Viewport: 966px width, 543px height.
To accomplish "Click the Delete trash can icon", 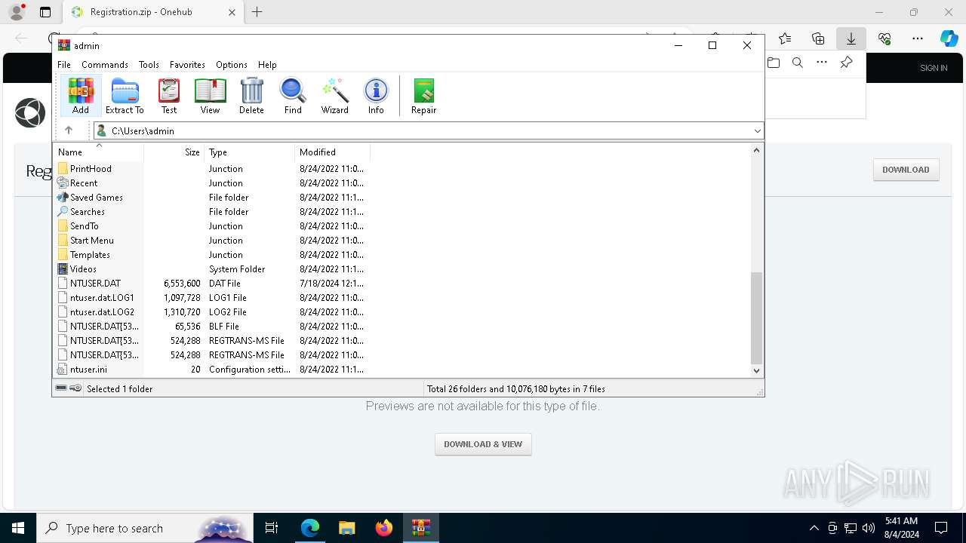I will click(x=251, y=96).
